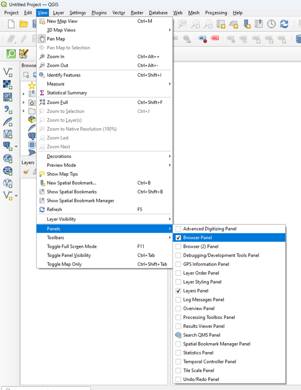The width and height of the screenshot is (301, 390).
Task: Uncheck the Browser Panel entry
Action: [x=229, y=237]
